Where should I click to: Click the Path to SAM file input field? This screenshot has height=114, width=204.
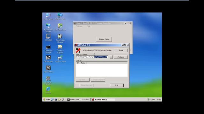pos(92,57)
